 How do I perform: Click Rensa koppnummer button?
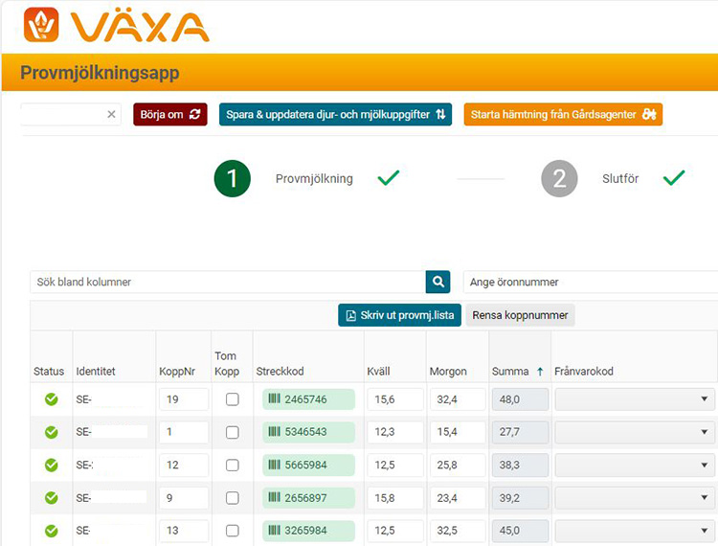coord(520,315)
